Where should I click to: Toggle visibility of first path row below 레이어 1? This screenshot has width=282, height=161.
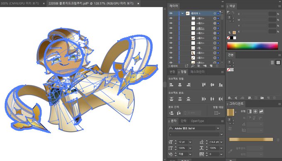pyautogui.click(x=171, y=18)
